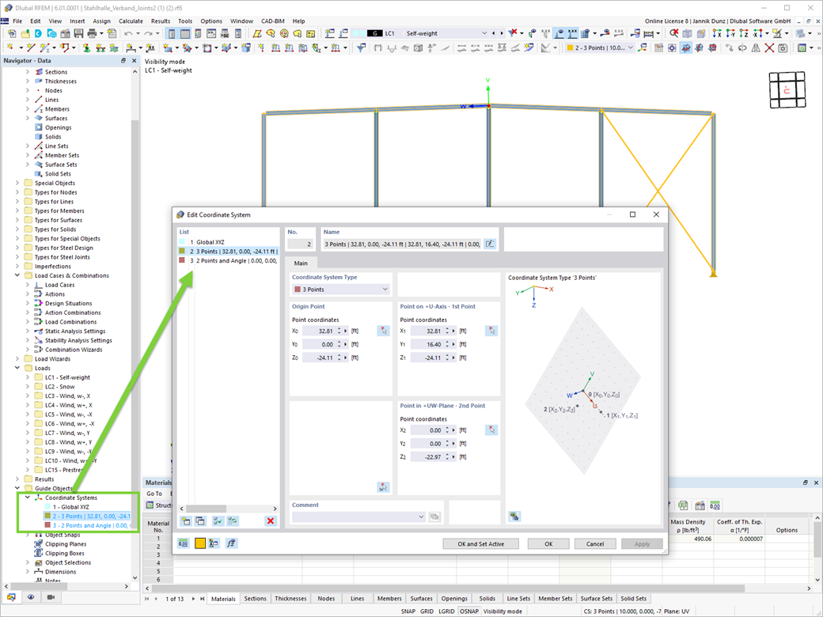Collapse Load Cases & Combinations tree node
The height and width of the screenshot is (617, 823).
17,275
